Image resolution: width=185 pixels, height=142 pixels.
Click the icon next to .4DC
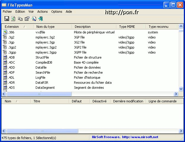click(x=5, y=62)
